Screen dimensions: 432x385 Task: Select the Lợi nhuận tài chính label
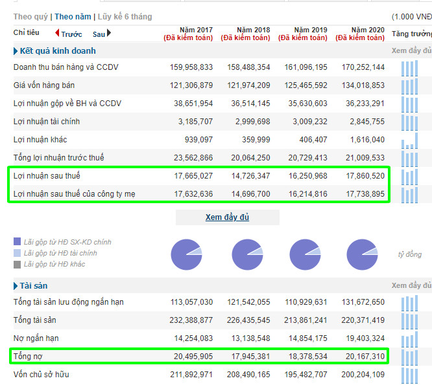pos(47,122)
